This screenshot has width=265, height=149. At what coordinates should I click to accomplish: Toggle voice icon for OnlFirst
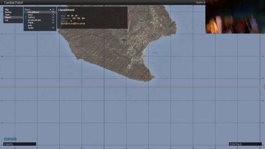click(x=53, y=17)
